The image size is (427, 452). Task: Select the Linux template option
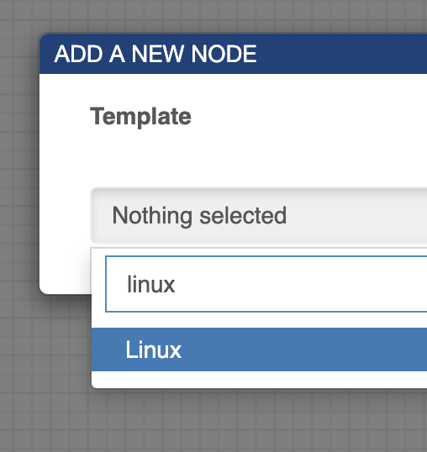tap(259, 350)
